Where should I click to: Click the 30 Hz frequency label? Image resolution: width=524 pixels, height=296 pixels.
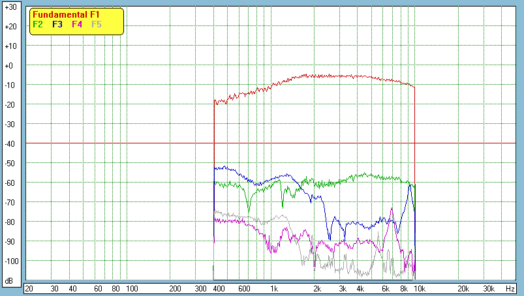(54, 289)
